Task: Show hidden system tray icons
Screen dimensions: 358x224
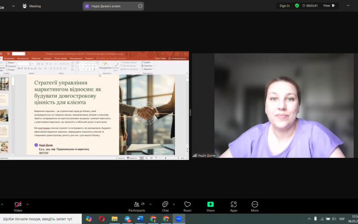Action: [x=309, y=219]
